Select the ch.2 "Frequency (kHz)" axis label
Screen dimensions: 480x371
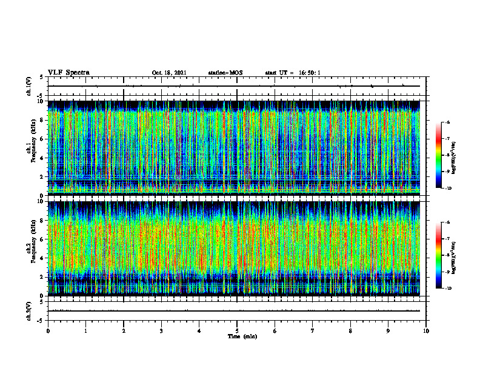pos(33,241)
